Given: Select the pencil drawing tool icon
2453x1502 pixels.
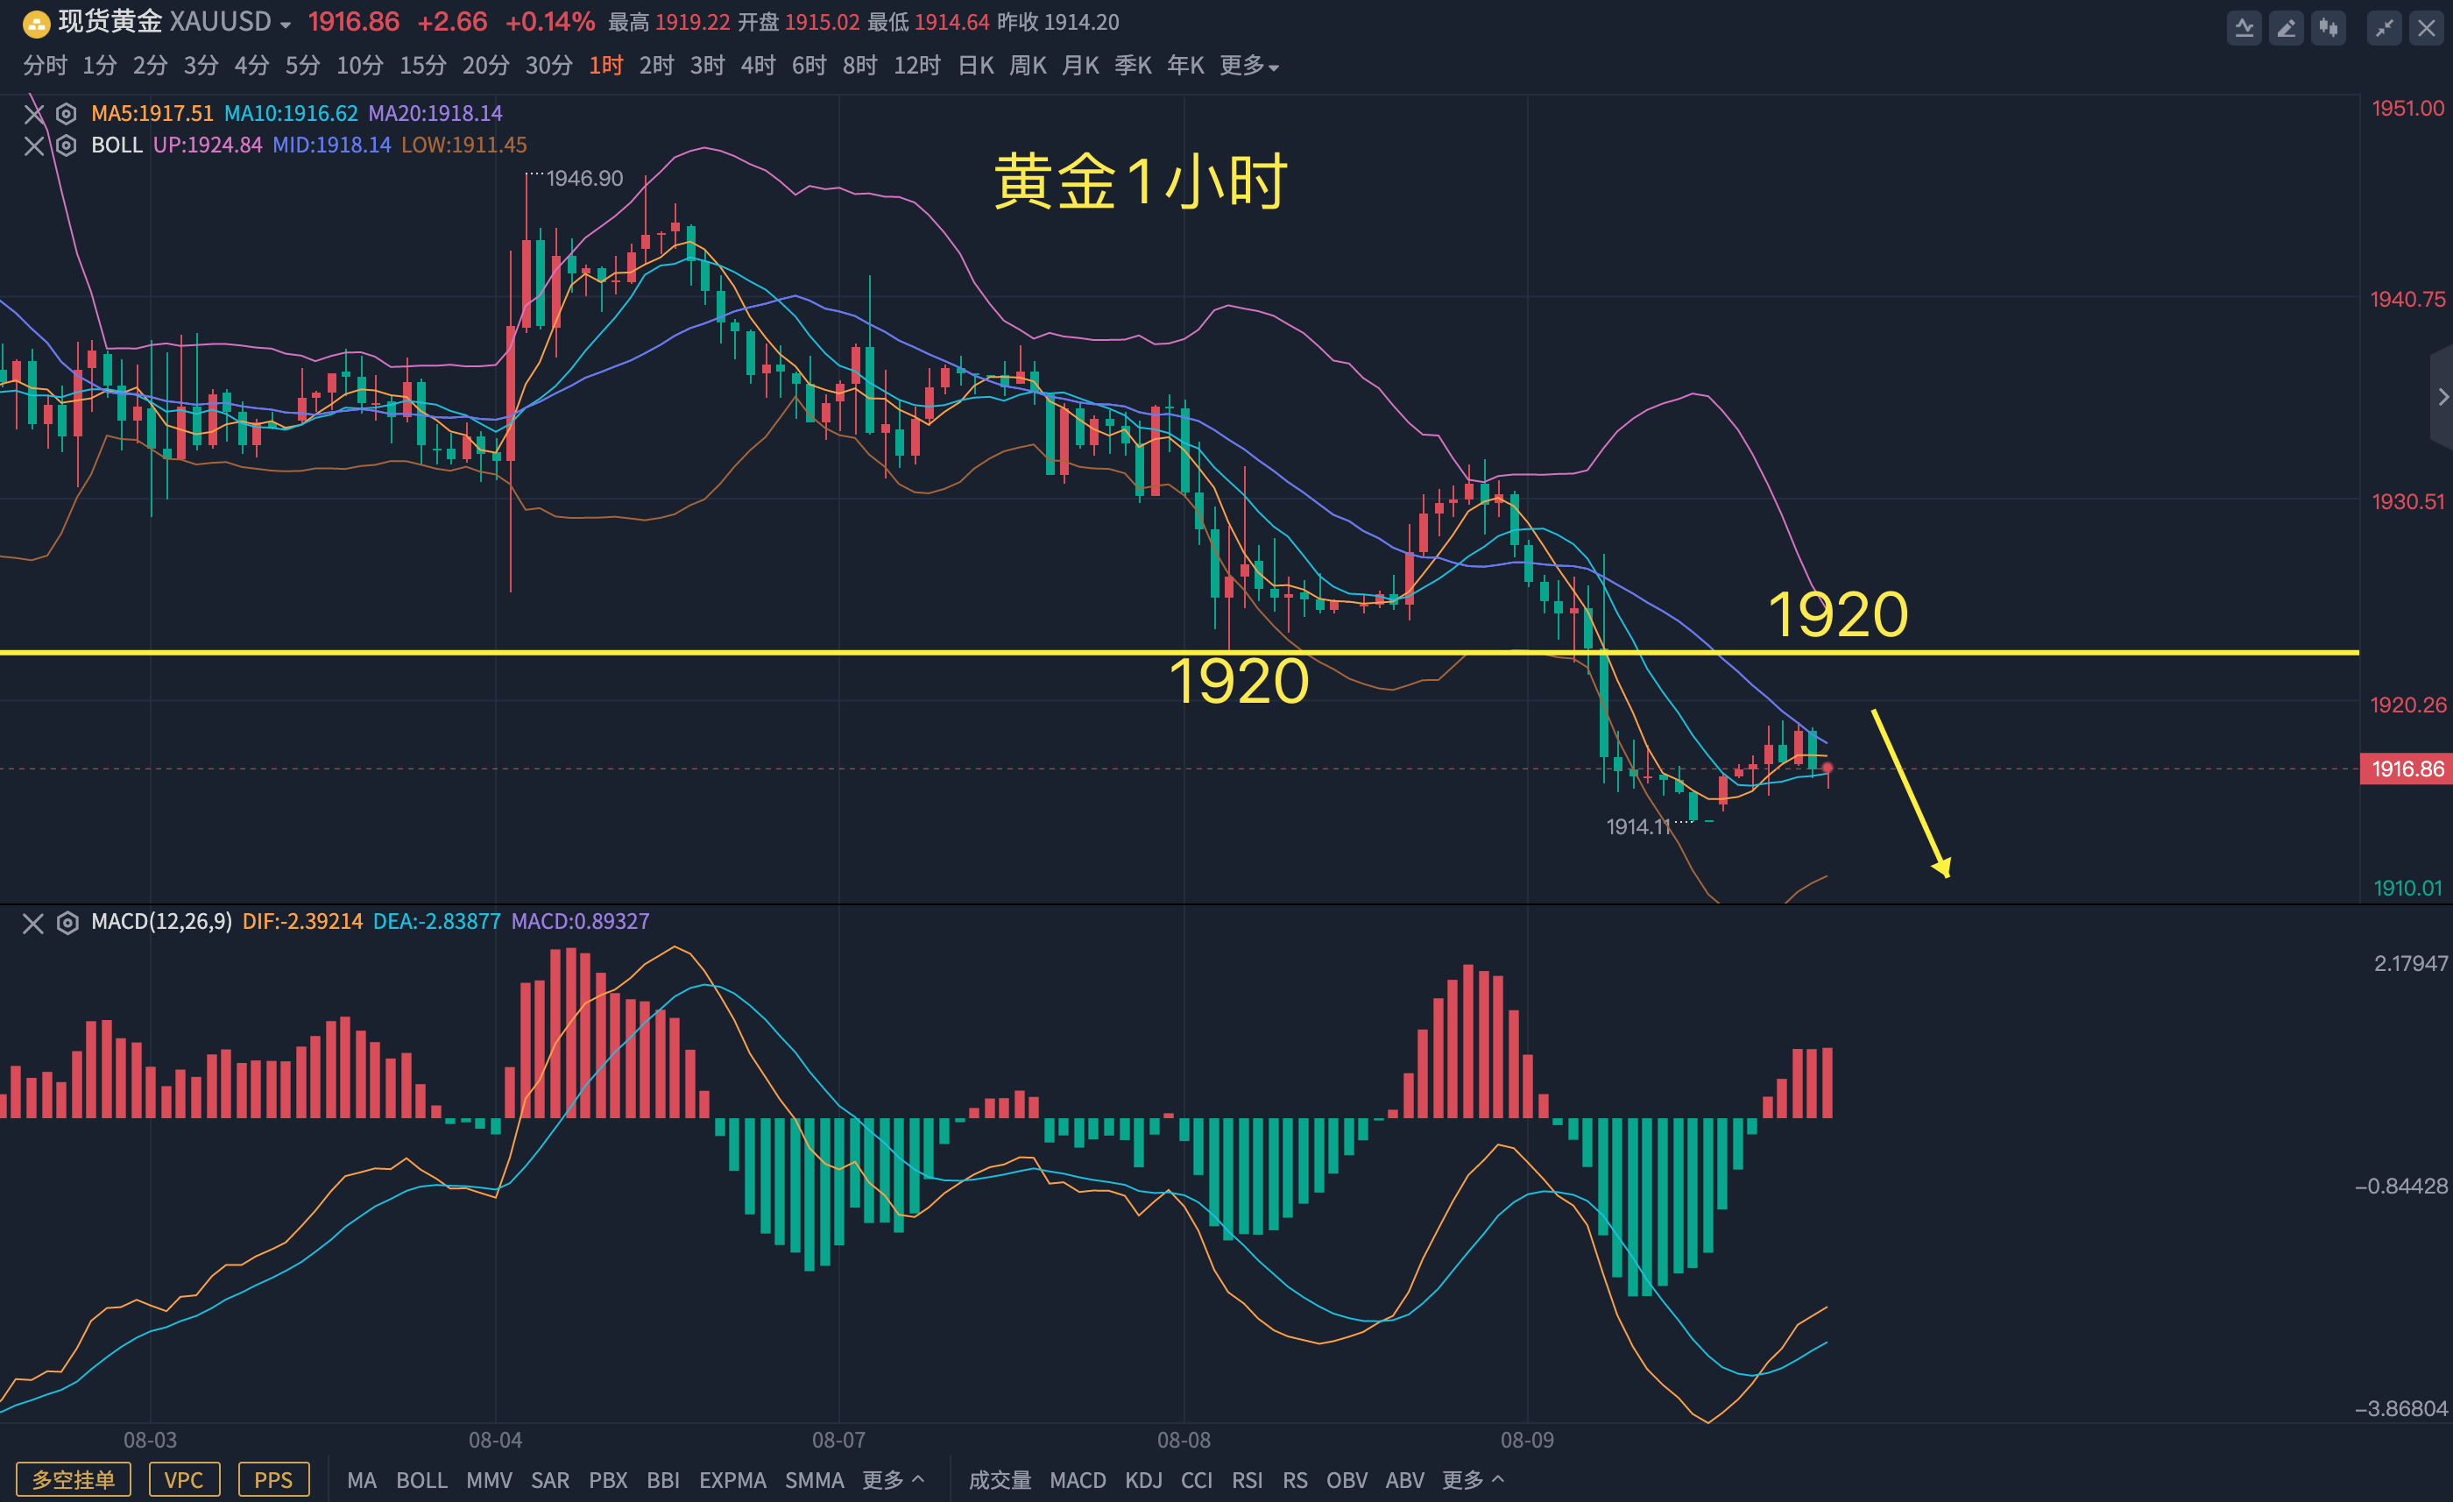Looking at the screenshot, I should [x=2286, y=28].
